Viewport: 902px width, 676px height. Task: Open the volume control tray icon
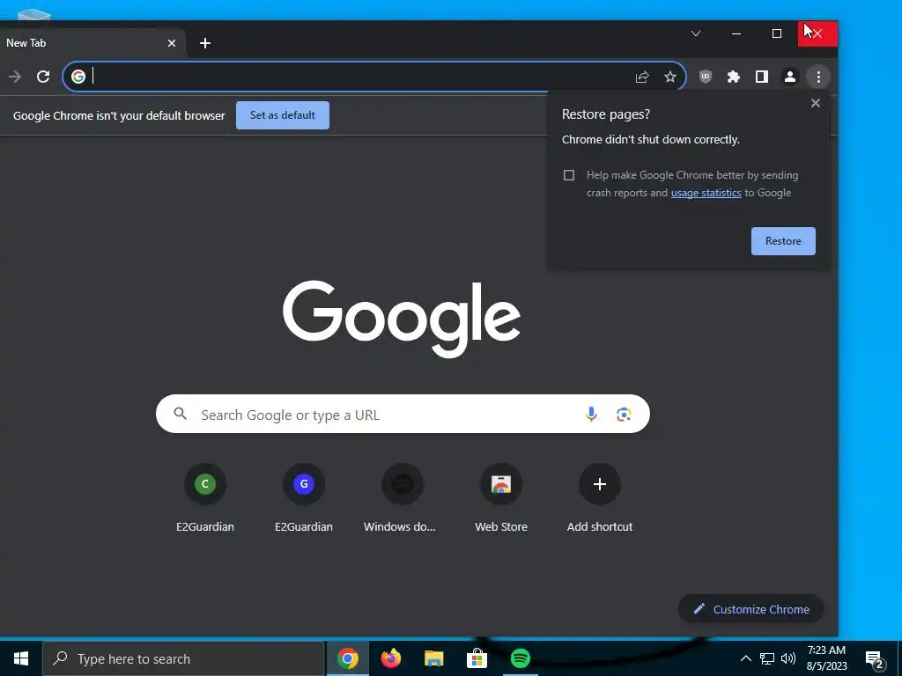pyautogui.click(x=788, y=658)
